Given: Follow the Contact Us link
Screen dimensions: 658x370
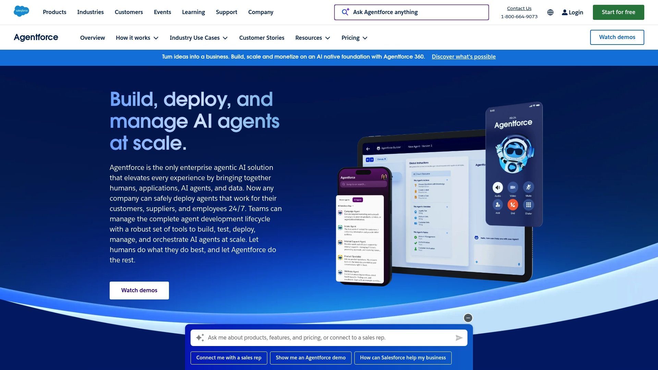Looking at the screenshot, I should 519,8.
